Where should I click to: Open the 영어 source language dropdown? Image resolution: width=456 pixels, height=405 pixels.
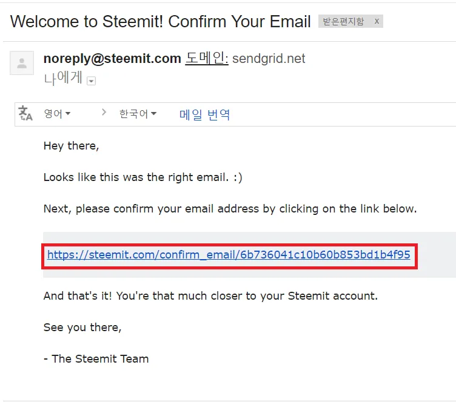point(57,114)
